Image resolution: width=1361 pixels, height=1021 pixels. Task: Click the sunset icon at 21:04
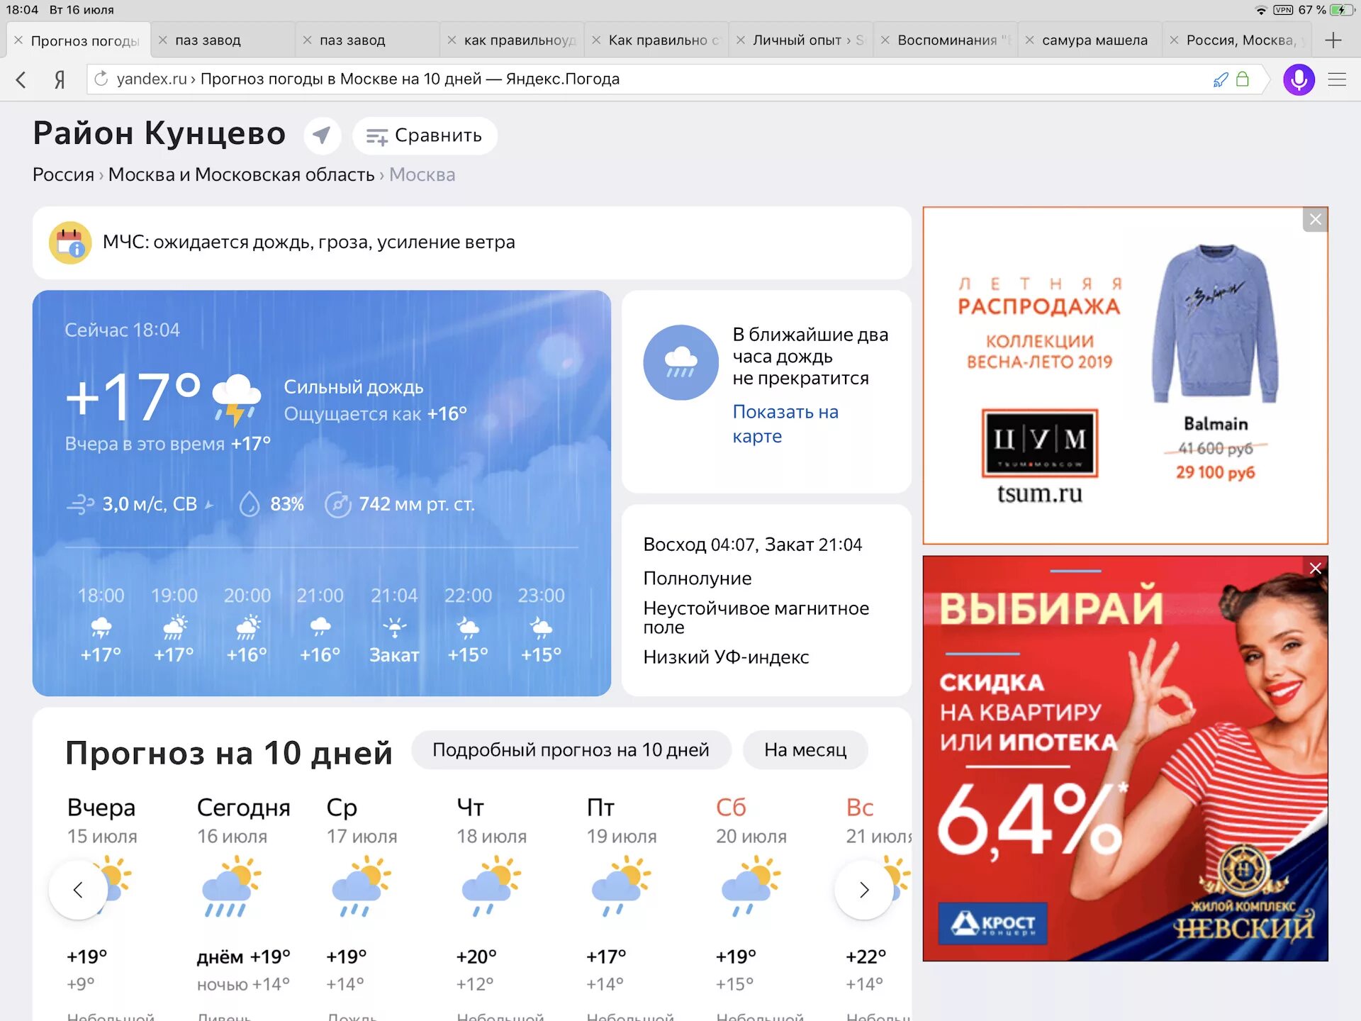click(395, 626)
